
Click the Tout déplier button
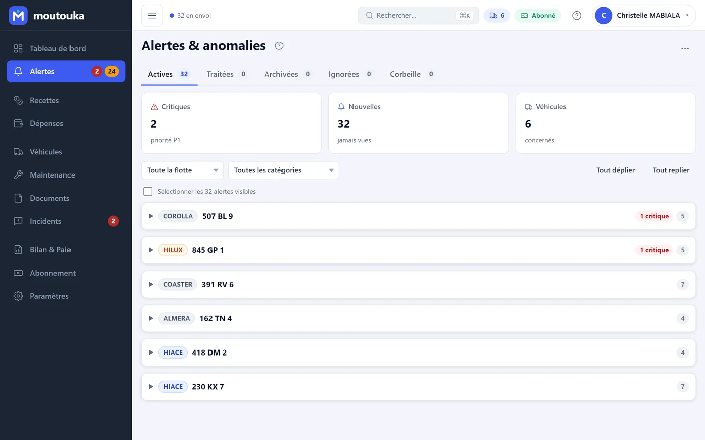pos(615,170)
